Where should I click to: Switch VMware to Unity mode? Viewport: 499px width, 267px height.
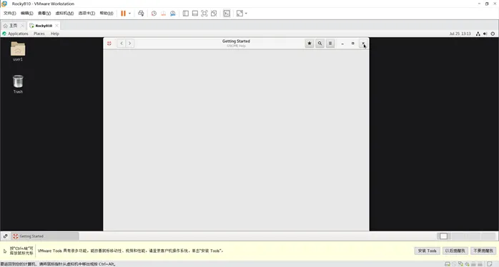[214, 14]
